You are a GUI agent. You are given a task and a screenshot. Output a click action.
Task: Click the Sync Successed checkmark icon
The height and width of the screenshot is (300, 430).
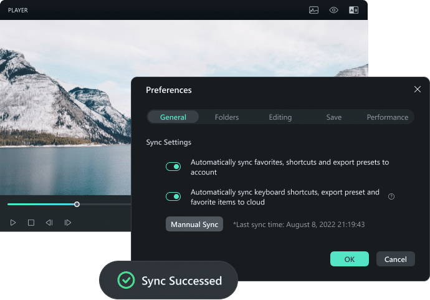click(126, 280)
